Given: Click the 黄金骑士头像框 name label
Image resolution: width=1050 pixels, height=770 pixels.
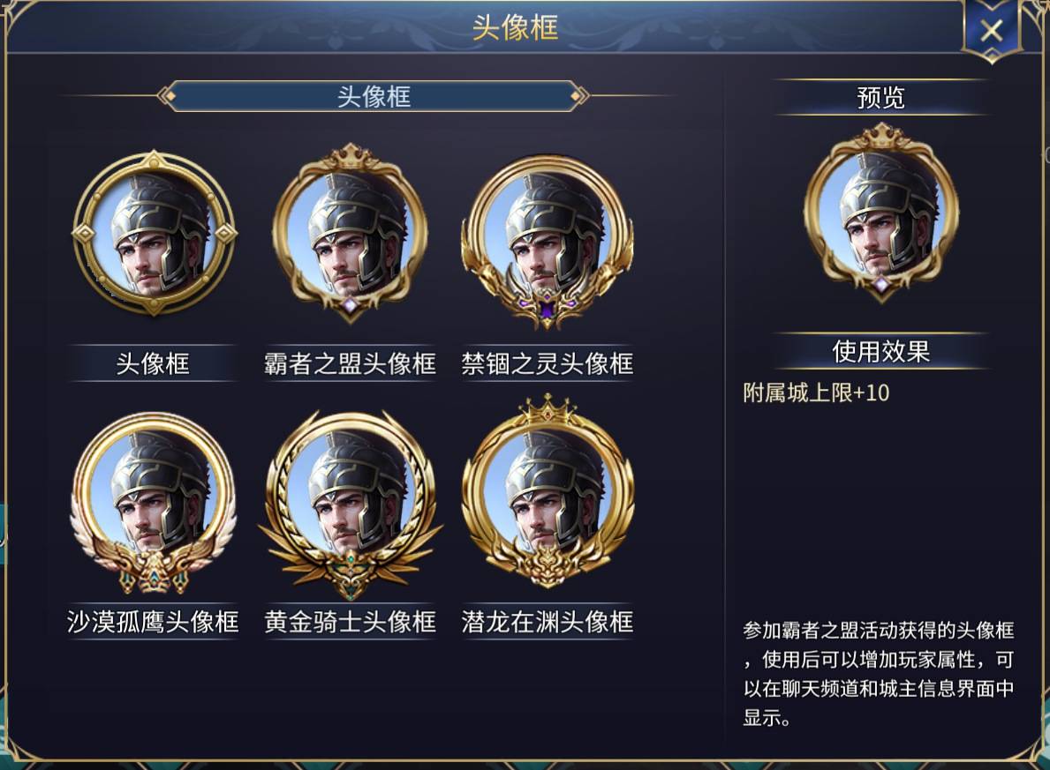Looking at the screenshot, I should click(x=350, y=622).
